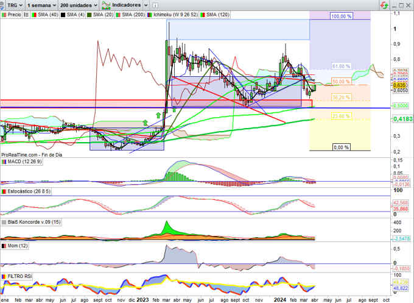Open MACD (12 26 9) panel label
This screenshot has height=303, width=414.
[22, 162]
